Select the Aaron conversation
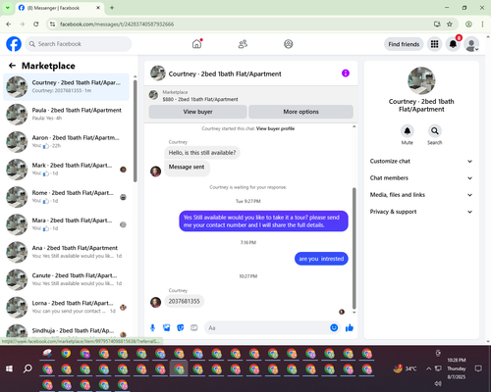This screenshot has height=392, width=491. 66,142
